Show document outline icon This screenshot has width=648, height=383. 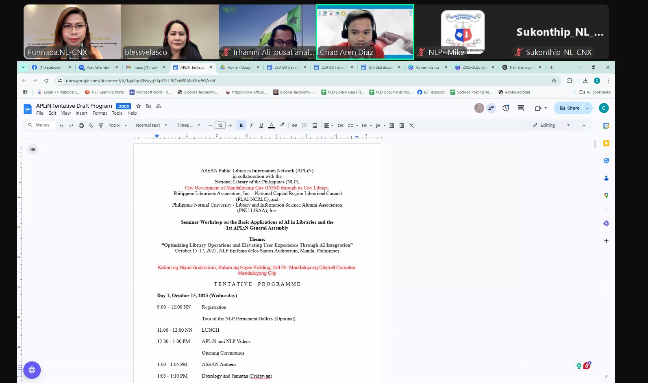(33, 150)
